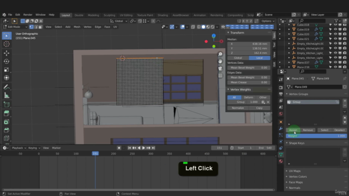Click the Remove vertex group button

tap(308, 130)
